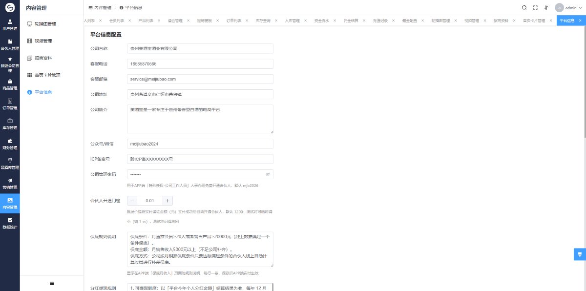Open 合伙人管理 in the left sidebar
This screenshot has width=586, height=291.
pos(10,44)
